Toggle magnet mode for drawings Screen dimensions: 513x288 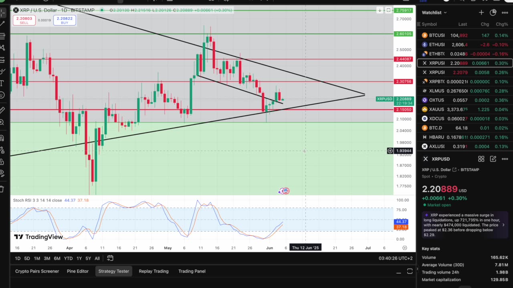[x=2, y=138]
